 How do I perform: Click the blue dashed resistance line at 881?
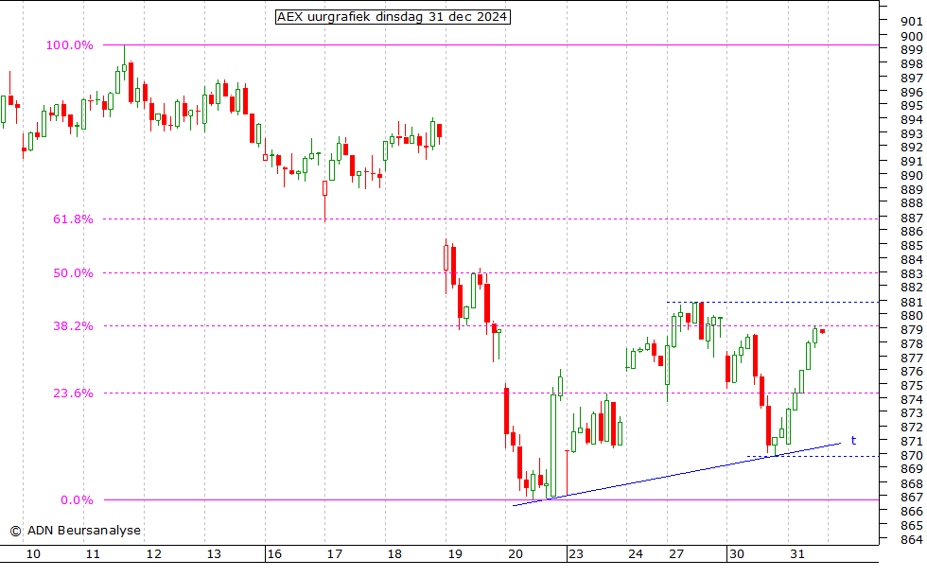(773, 303)
